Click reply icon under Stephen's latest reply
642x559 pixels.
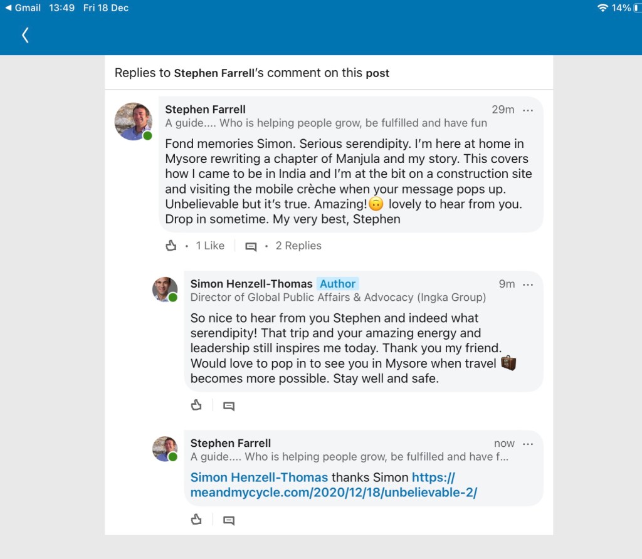click(229, 520)
